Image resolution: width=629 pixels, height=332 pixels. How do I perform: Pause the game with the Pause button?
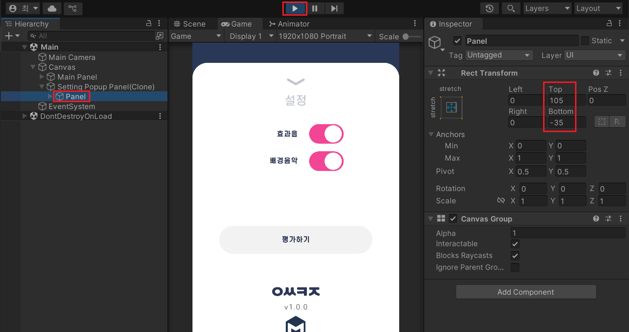315,8
